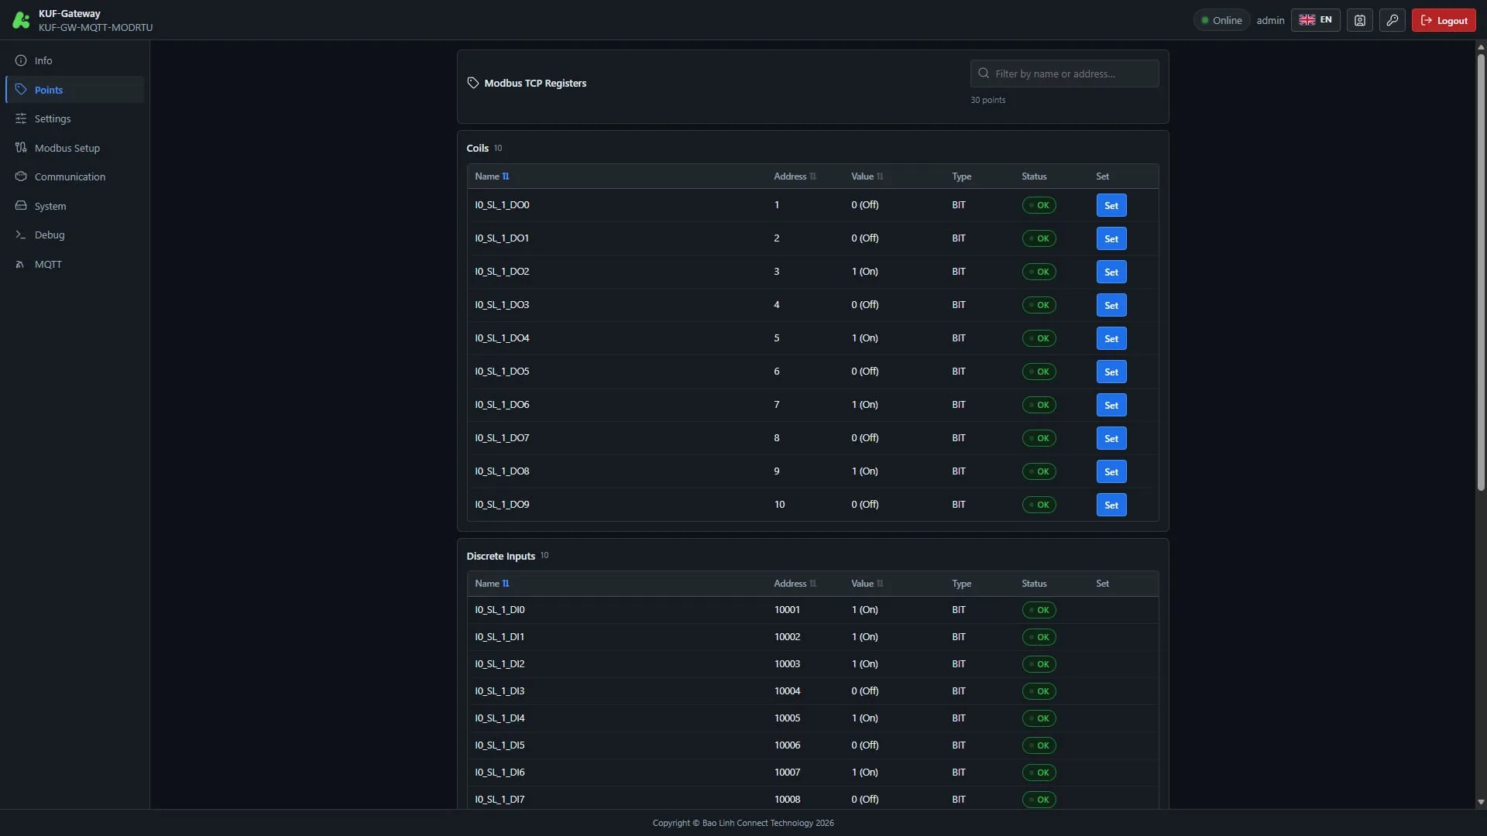Open the MQTT menu item
This screenshot has width=1487, height=836.
coord(74,264)
